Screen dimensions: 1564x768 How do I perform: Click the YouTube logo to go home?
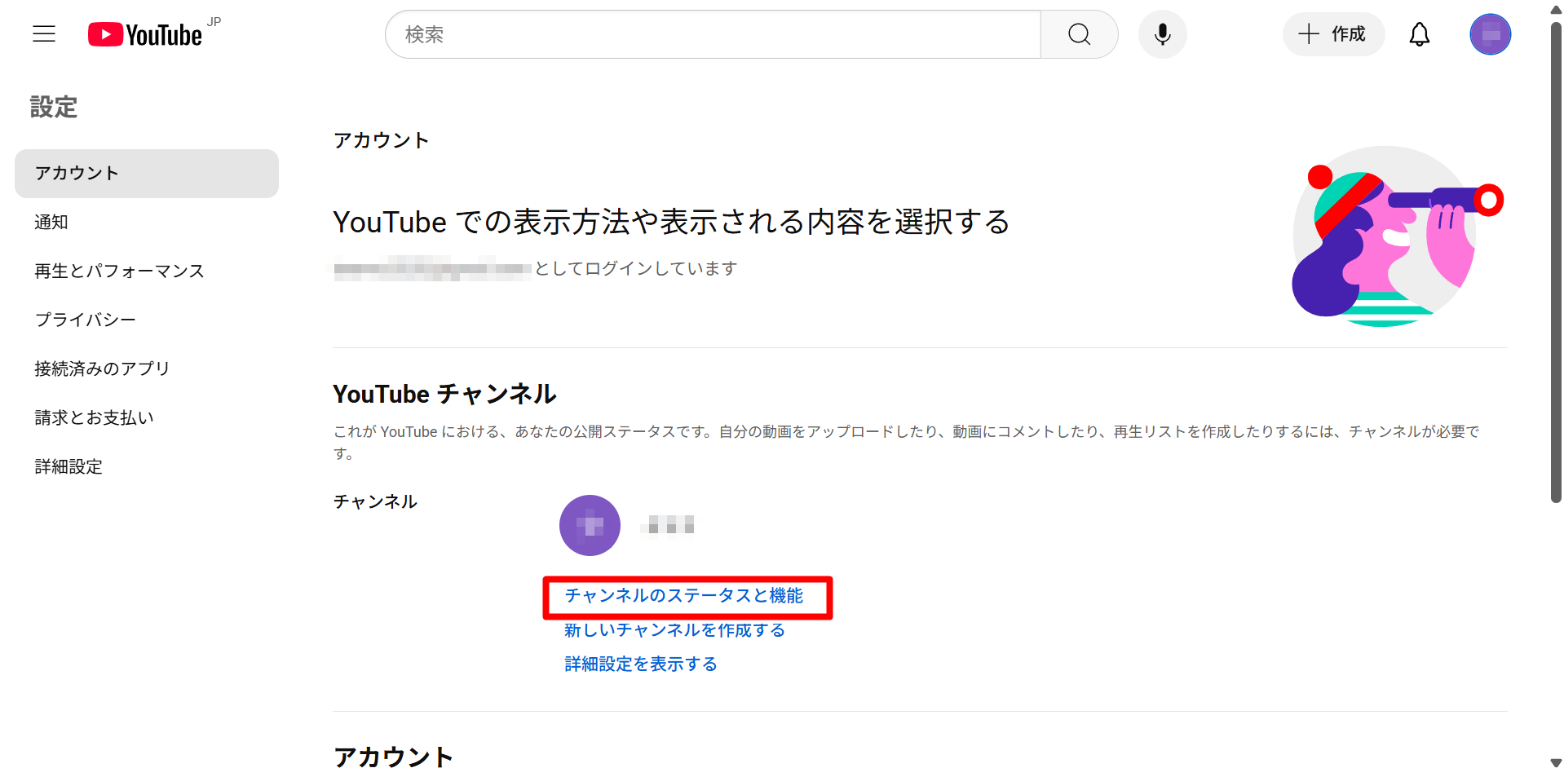click(x=146, y=35)
